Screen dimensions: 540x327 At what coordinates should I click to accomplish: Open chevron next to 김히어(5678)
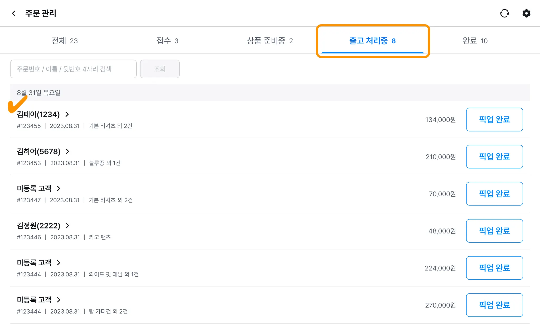tap(67, 152)
